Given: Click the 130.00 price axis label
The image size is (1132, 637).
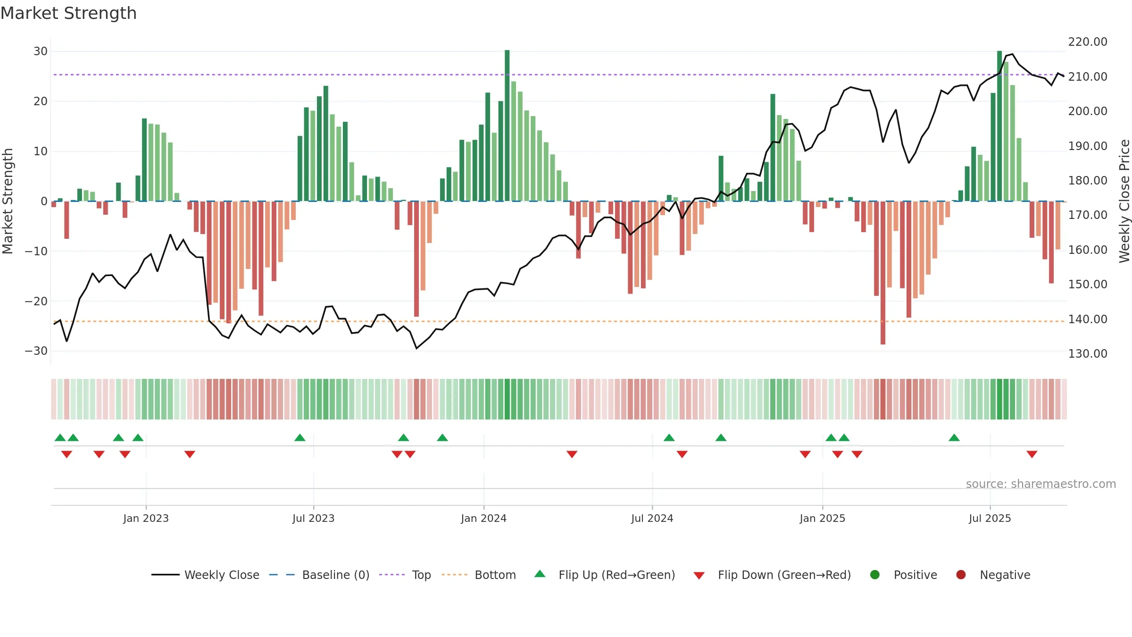Looking at the screenshot, I should point(1088,353).
